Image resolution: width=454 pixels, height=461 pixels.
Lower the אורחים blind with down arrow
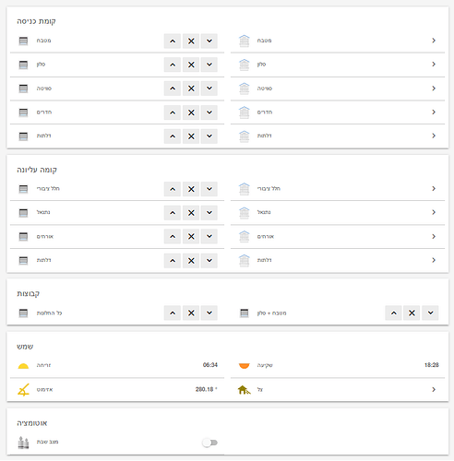(x=209, y=236)
